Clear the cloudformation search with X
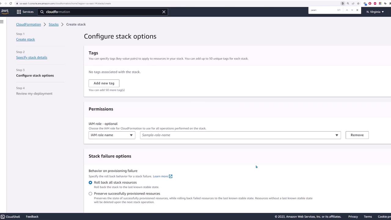The image size is (391, 220). coord(164,12)
